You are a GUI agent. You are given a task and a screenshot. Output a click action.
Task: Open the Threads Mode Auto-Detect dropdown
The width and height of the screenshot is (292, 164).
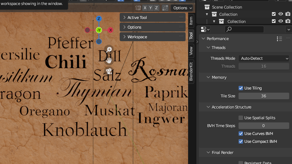click(264, 58)
